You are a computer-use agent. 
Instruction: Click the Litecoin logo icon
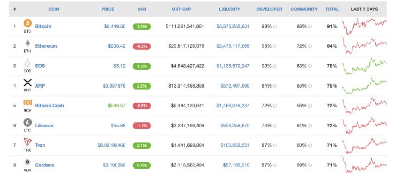27,122
